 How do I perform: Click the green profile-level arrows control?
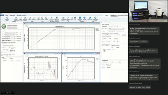pos(12,50)
